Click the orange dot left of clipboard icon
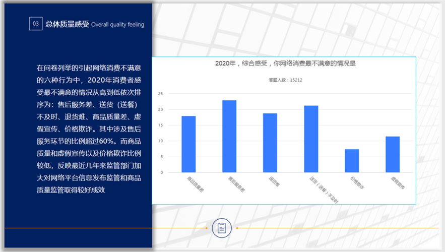Image resolution: width=445 pixels, height=252 pixels. pyautogui.click(x=207, y=228)
